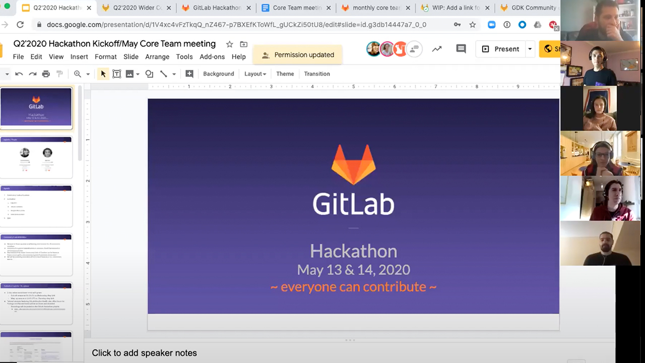Open the Arrange menu
Viewport: 645px width, 363px height.
pos(157,56)
